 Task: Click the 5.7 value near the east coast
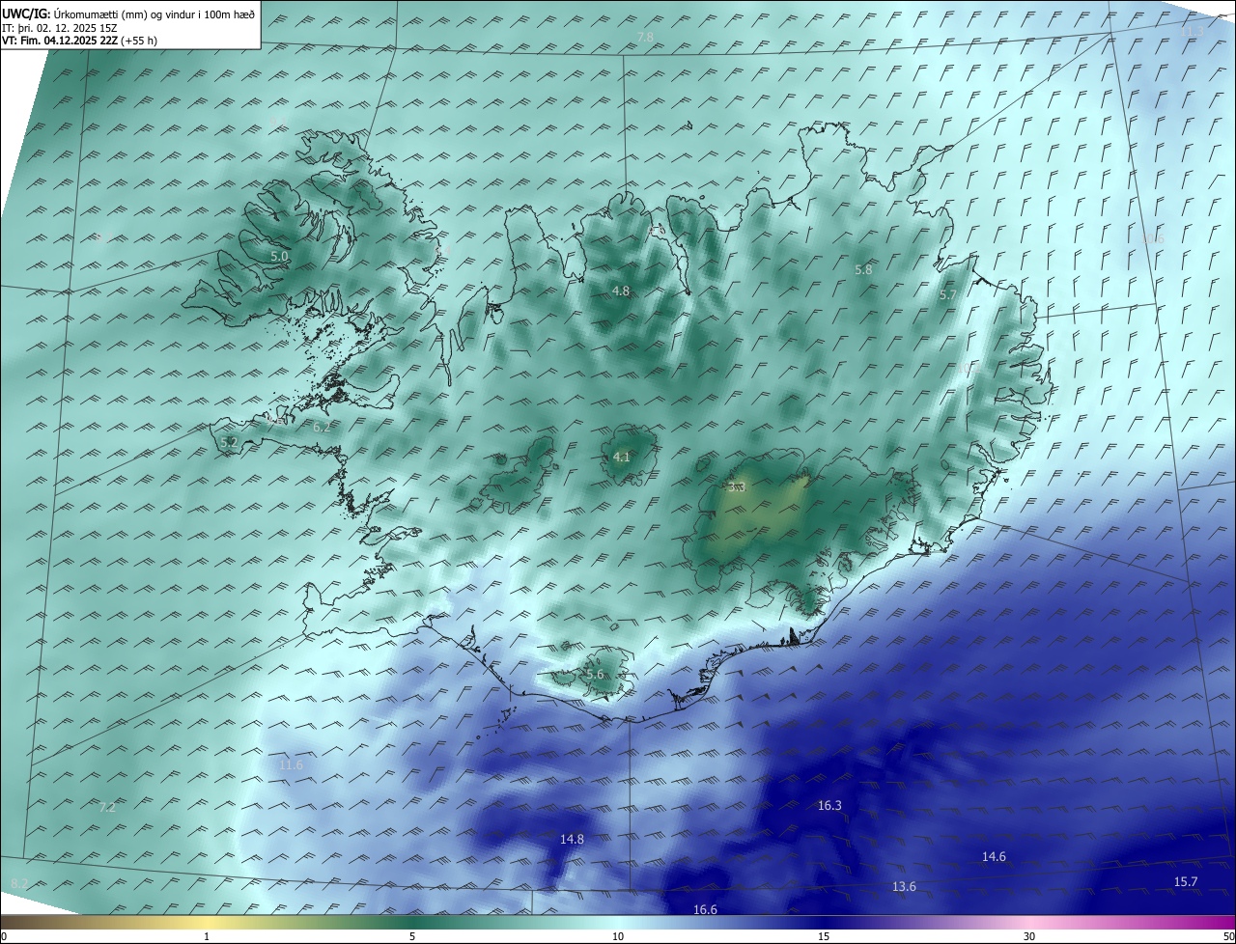click(x=948, y=295)
